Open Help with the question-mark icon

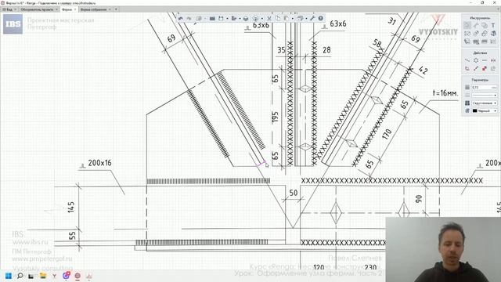320,19
